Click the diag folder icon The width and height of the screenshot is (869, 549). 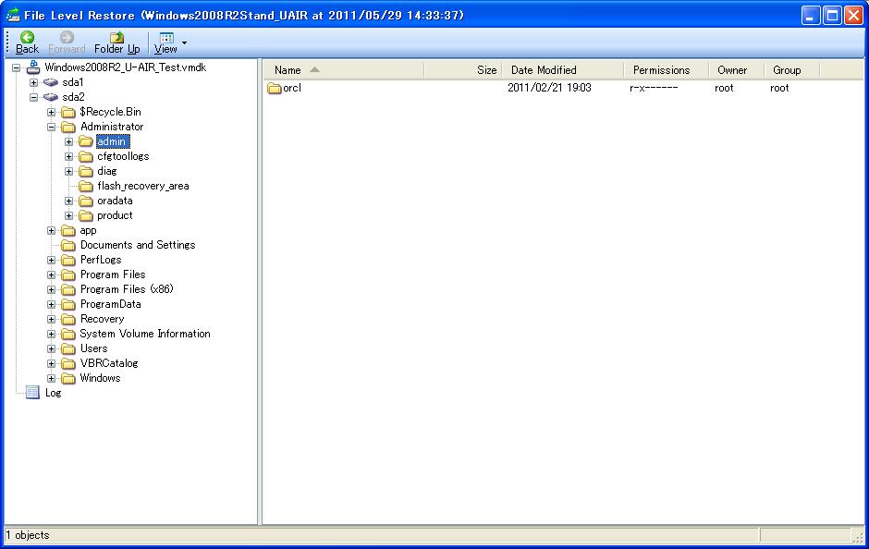[x=86, y=171]
